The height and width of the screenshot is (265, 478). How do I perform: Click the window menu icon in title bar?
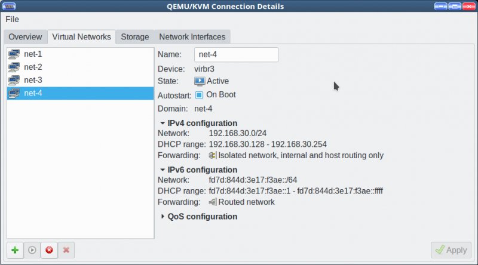tap(9, 6)
